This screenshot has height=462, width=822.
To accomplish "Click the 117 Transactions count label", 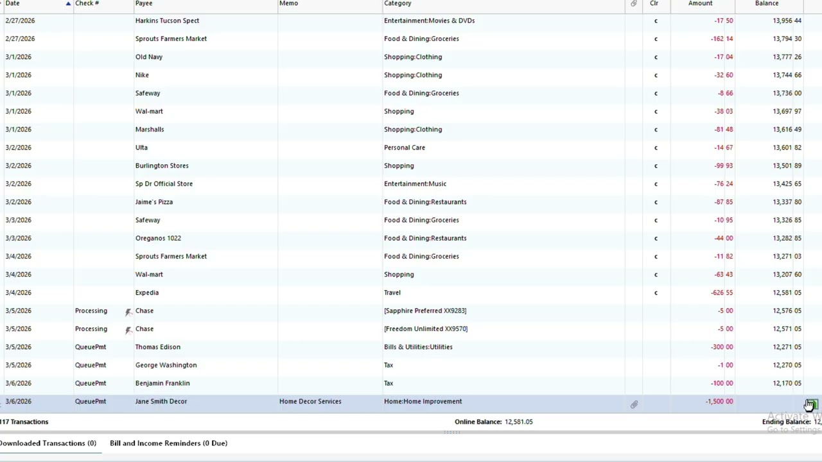I will [24, 422].
